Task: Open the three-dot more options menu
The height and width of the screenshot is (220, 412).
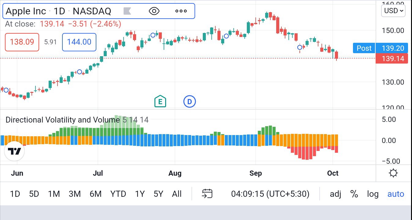Action: coord(181,11)
